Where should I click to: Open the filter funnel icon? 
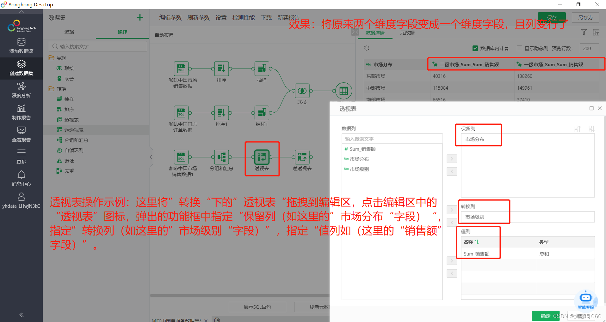(x=584, y=32)
